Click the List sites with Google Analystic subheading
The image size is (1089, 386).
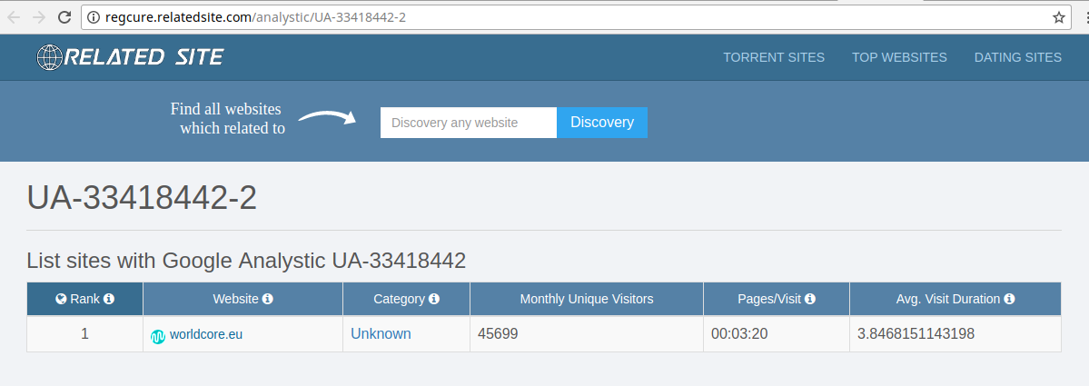coord(246,261)
